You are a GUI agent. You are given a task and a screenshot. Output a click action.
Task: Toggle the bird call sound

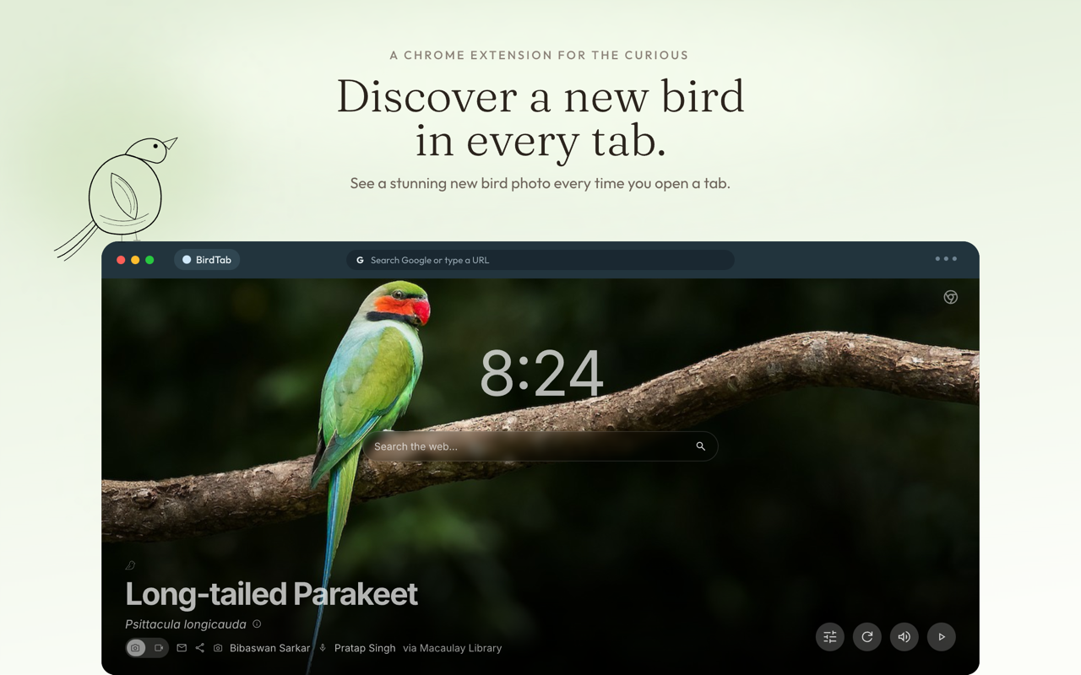coord(904,637)
